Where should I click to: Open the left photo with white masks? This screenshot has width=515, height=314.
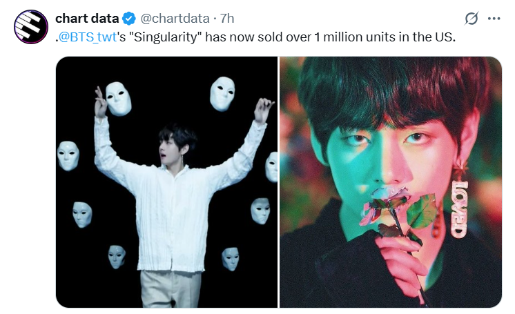click(166, 182)
